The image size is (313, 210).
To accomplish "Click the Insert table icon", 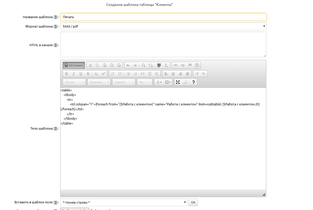I will [197, 65].
